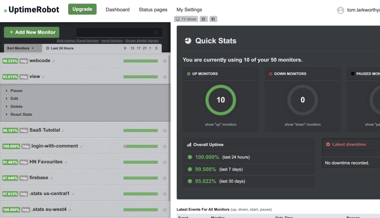Select the .stats eu-west4 monitor name

pos(49,209)
